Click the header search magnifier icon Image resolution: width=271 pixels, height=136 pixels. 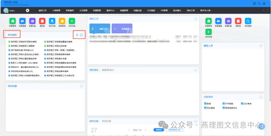259,4
